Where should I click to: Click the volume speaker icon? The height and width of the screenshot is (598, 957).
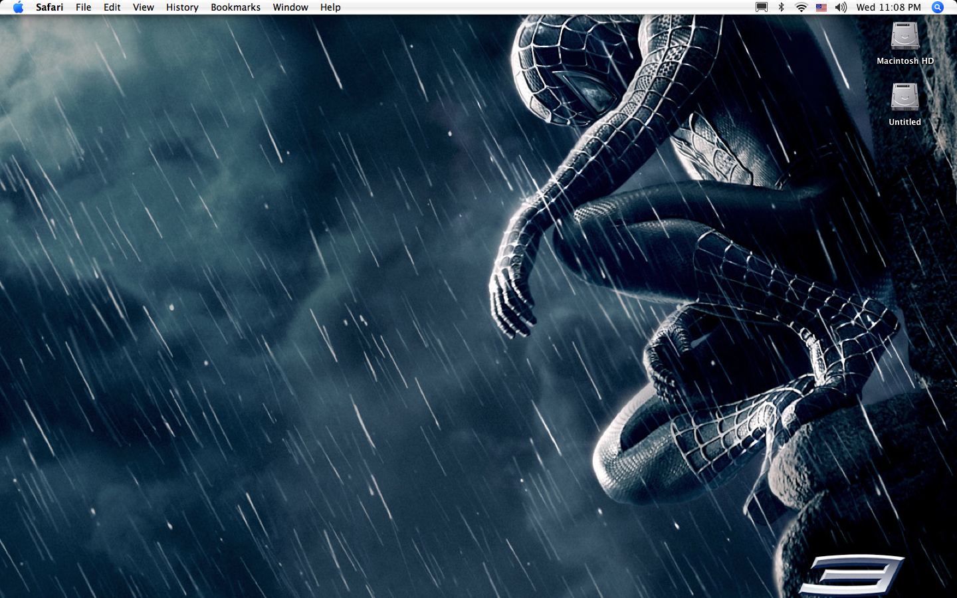[841, 7]
